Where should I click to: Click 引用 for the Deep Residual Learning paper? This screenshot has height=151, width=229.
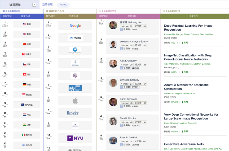click(x=185, y=43)
